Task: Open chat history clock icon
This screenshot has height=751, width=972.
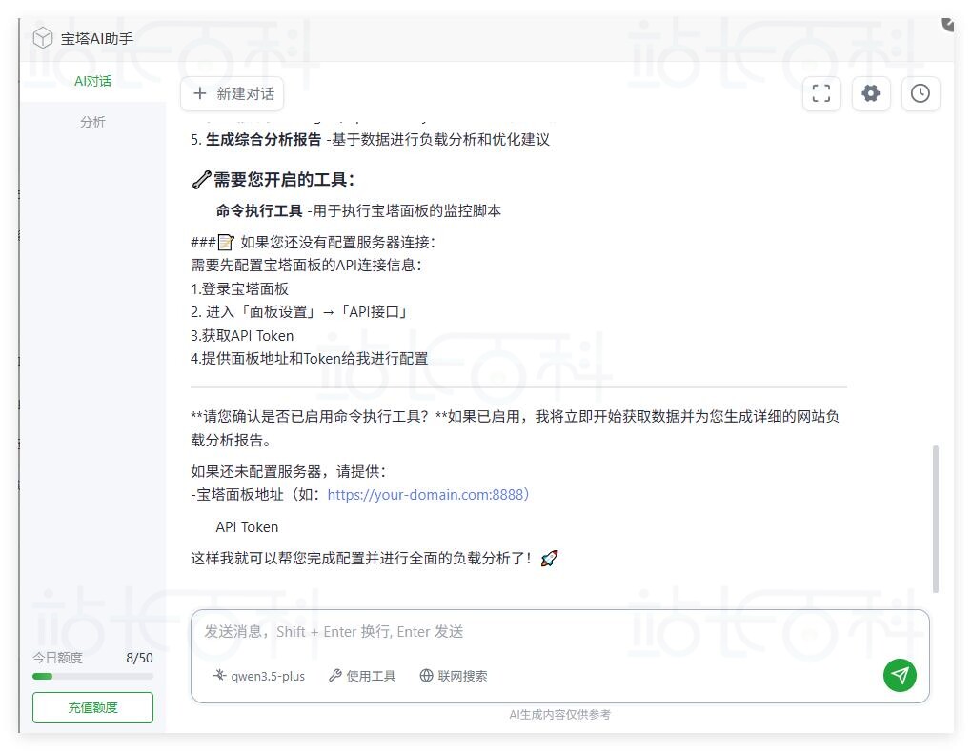Action: [920, 93]
